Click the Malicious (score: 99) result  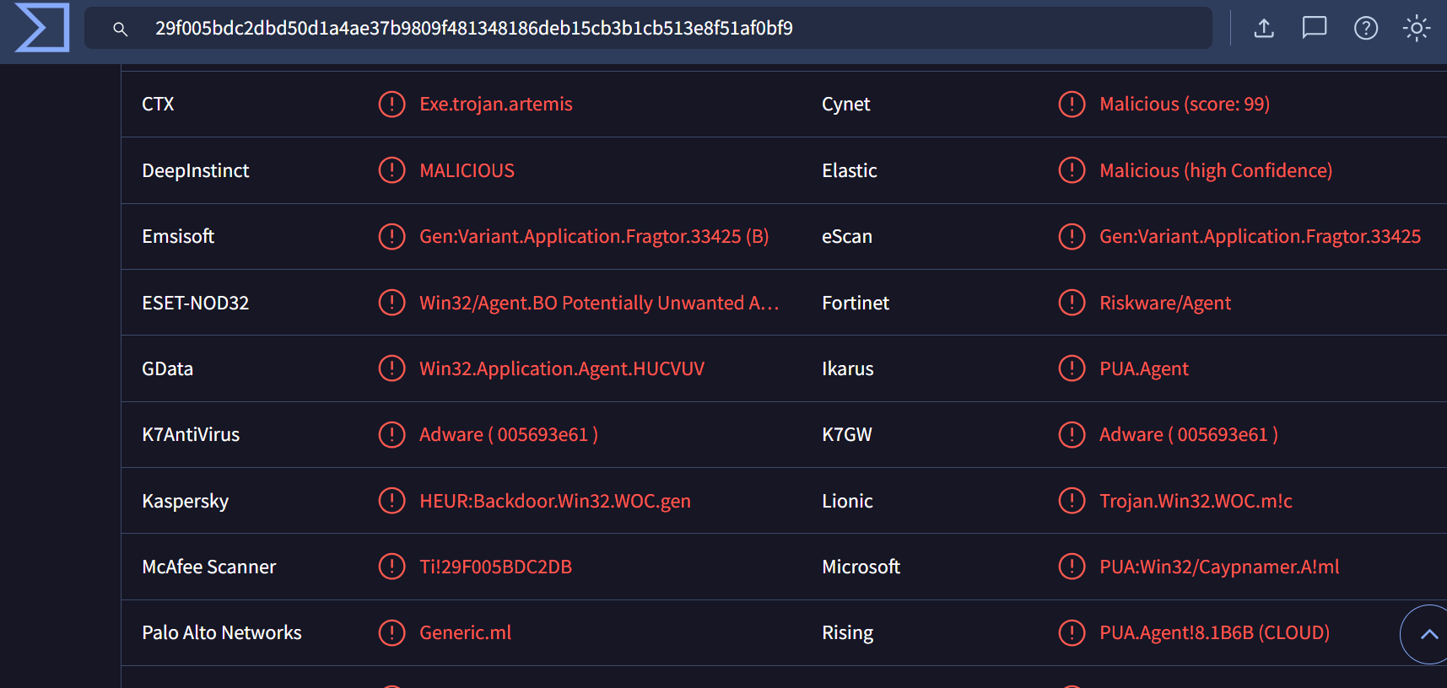[x=1185, y=104]
